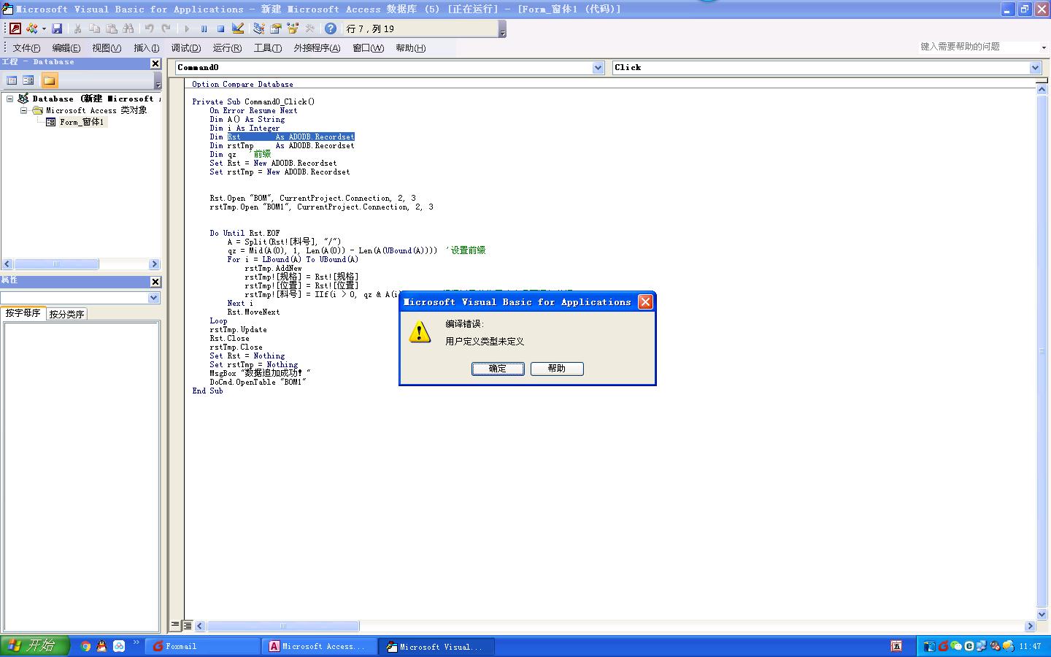Click the View Microsoft Access icon
The height and width of the screenshot is (657, 1051).
(15, 28)
